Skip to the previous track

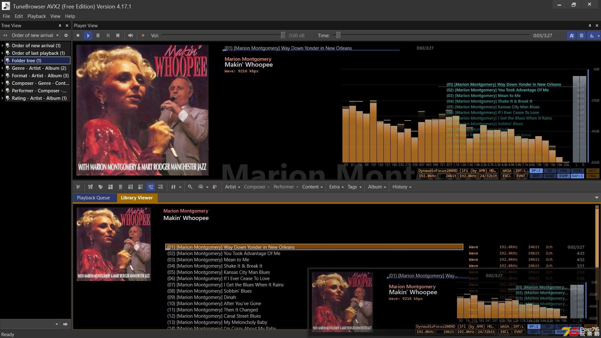[x=108, y=35]
